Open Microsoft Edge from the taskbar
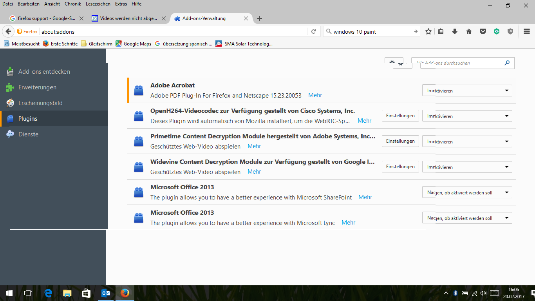535x301 pixels. point(48,293)
